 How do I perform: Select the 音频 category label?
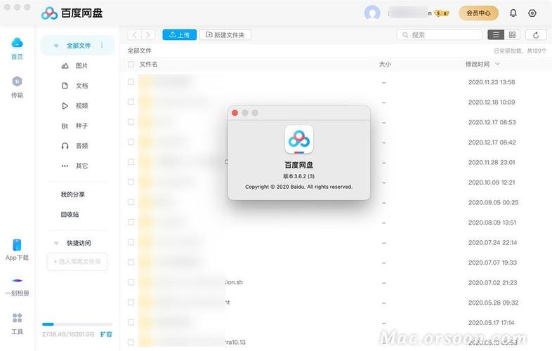click(81, 146)
